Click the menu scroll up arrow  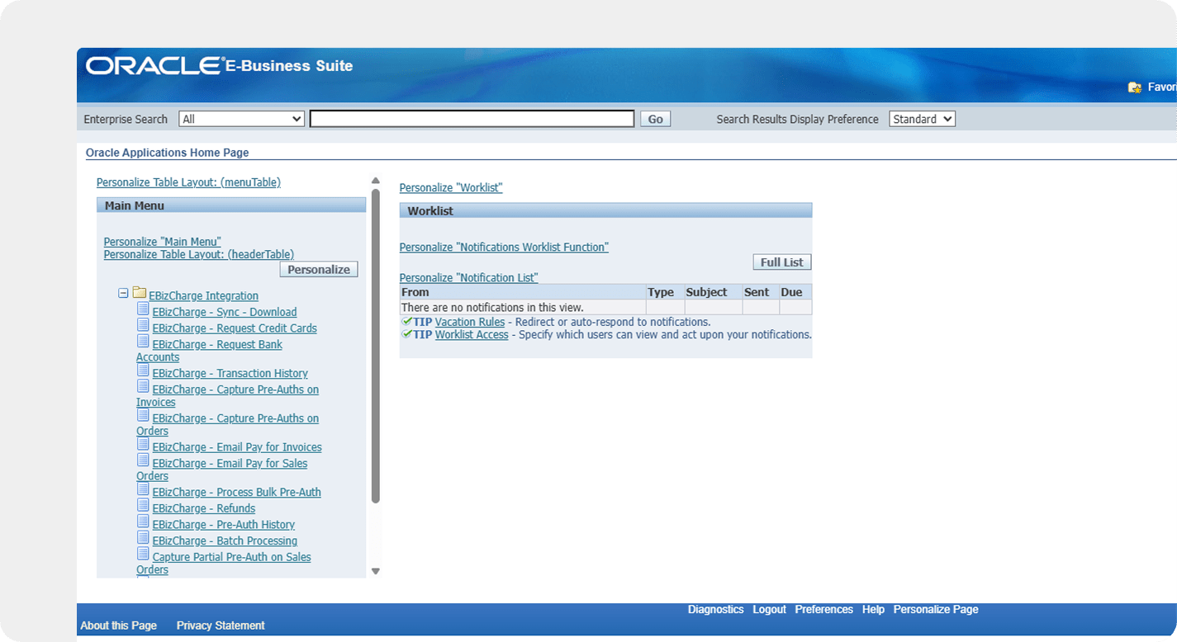tap(375, 181)
